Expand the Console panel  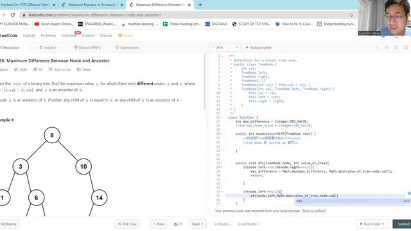(223, 224)
